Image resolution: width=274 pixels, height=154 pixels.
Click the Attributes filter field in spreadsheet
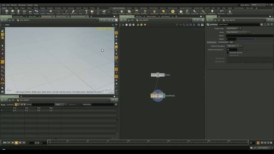coord(102,104)
